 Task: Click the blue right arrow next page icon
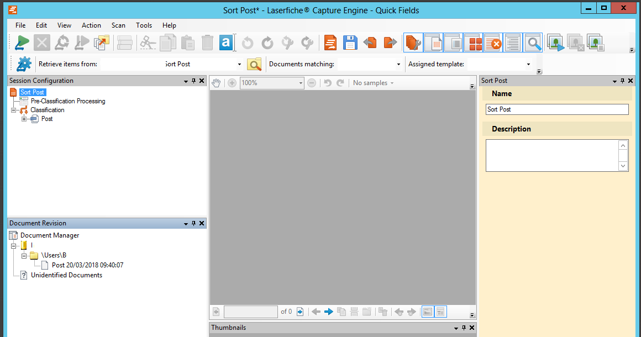coord(329,312)
